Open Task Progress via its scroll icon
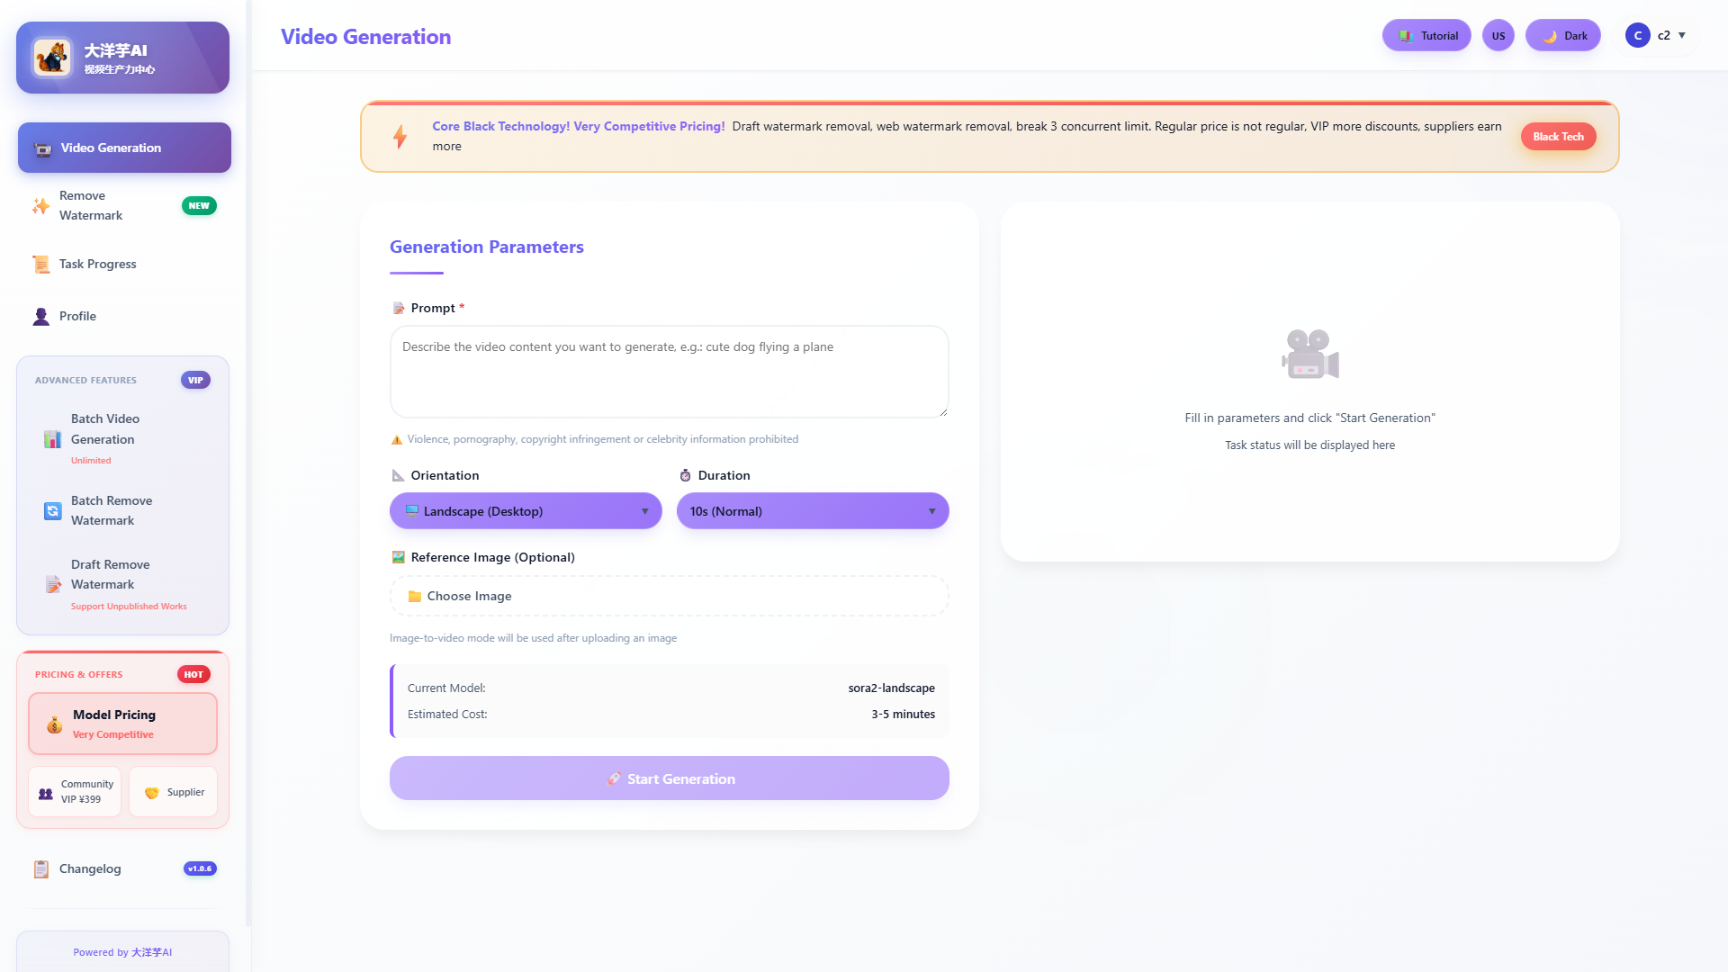 40,264
